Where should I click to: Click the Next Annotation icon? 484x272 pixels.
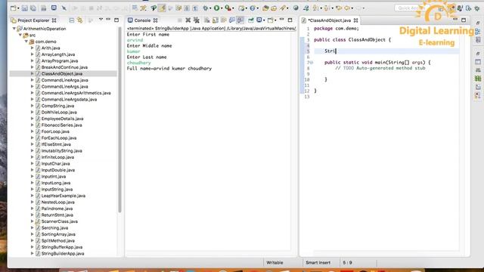(x=315, y=8)
